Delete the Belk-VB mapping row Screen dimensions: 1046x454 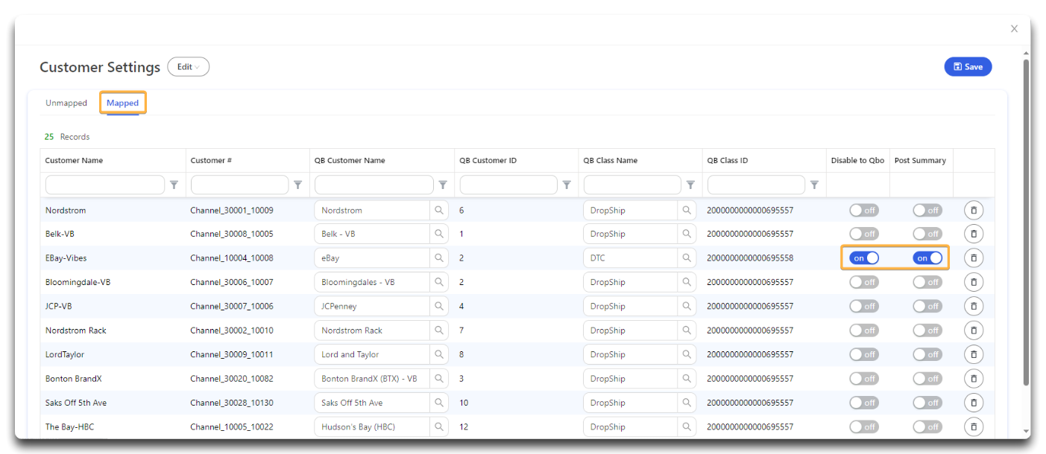click(x=973, y=234)
